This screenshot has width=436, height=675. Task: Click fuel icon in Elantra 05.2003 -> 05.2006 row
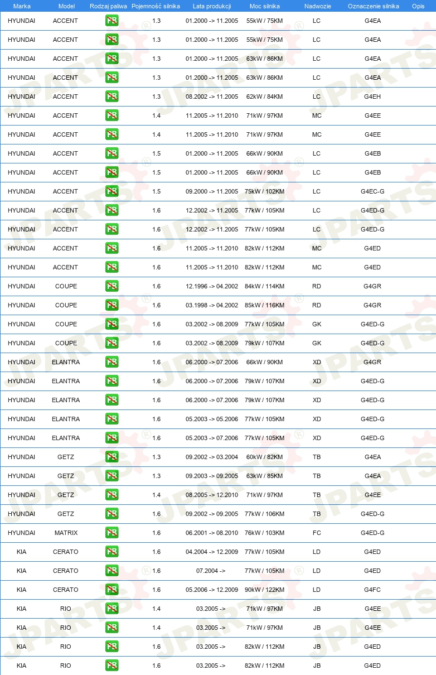pos(112,419)
